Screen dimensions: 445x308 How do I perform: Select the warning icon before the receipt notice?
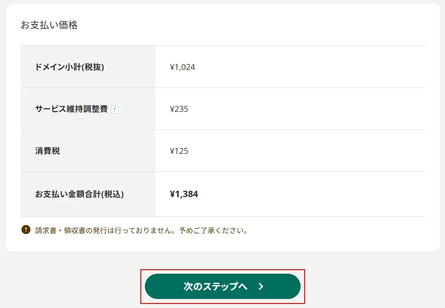[26, 230]
